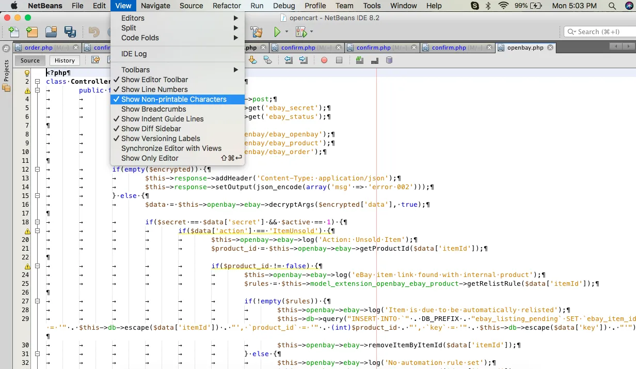
Task: Click the Save All disks icon
Action: click(70, 32)
